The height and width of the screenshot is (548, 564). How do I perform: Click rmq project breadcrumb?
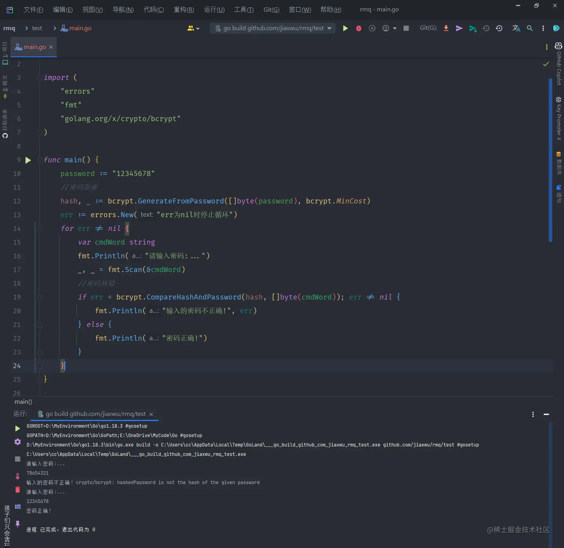click(9, 28)
